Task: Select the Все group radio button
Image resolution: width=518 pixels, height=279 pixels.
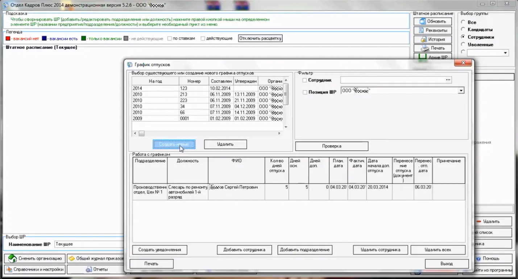Action: (x=463, y=22)
